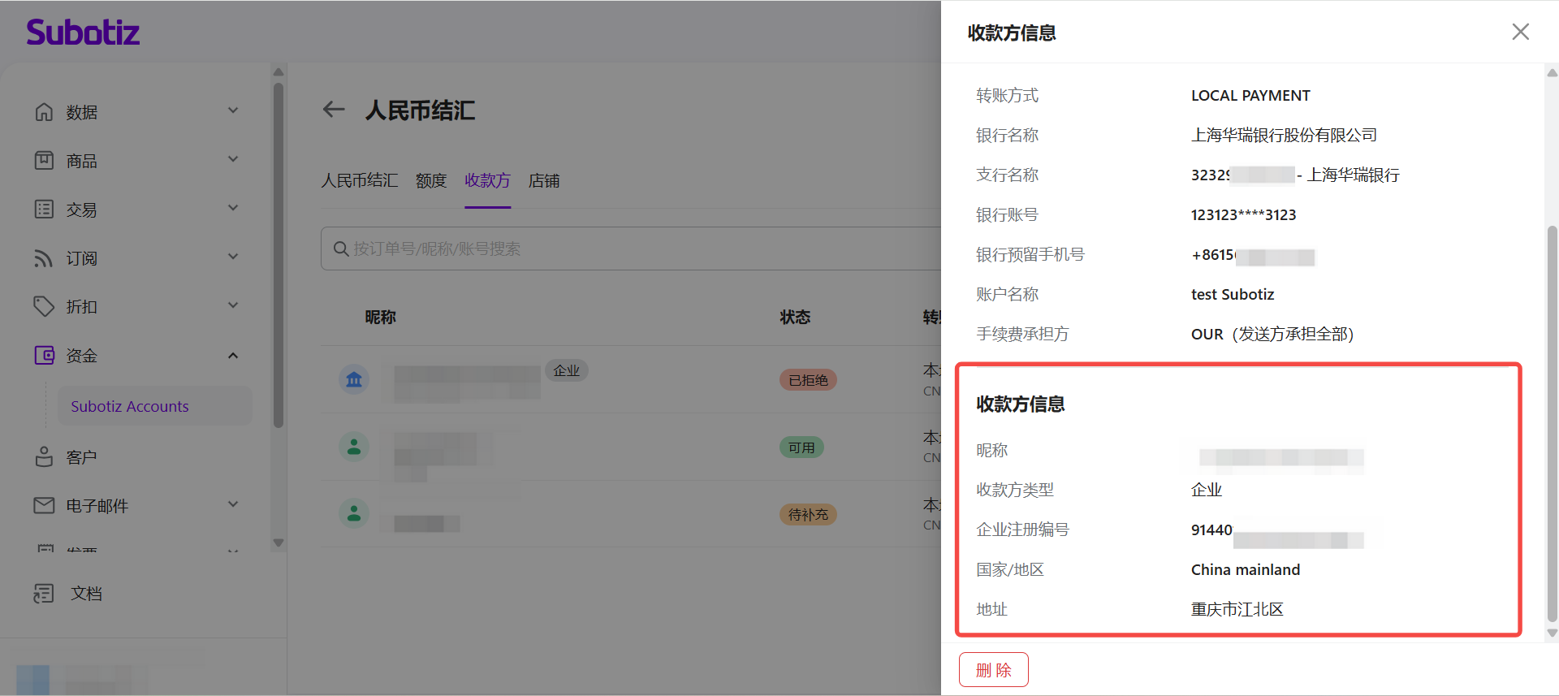1559x696 pixels.
Task: Click the test Subotiz account name
Action: pyautogui.click(x=1233, y=294)
